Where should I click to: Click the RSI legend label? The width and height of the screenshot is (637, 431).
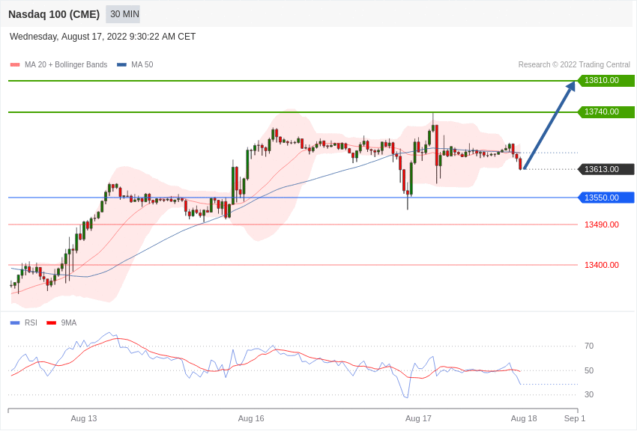coord(31,323)
